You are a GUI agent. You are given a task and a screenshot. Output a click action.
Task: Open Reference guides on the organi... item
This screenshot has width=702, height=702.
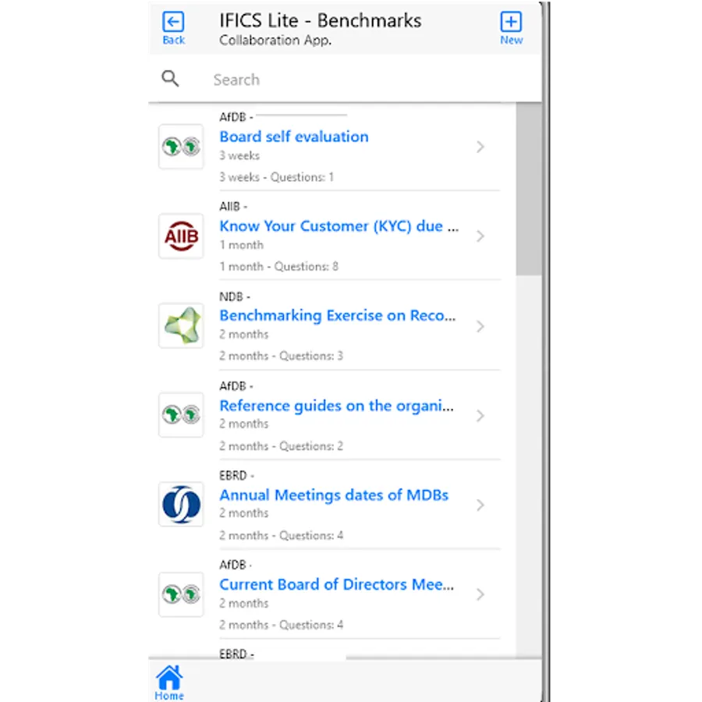336,406
